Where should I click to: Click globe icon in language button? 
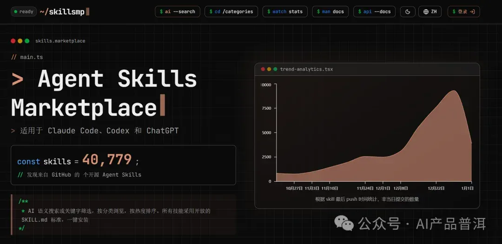click(426, 12)
